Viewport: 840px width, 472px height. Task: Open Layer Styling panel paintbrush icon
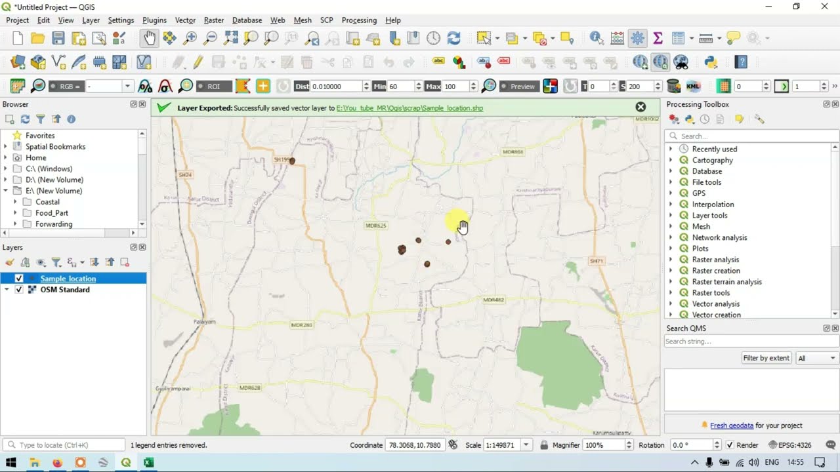(9, 262)
